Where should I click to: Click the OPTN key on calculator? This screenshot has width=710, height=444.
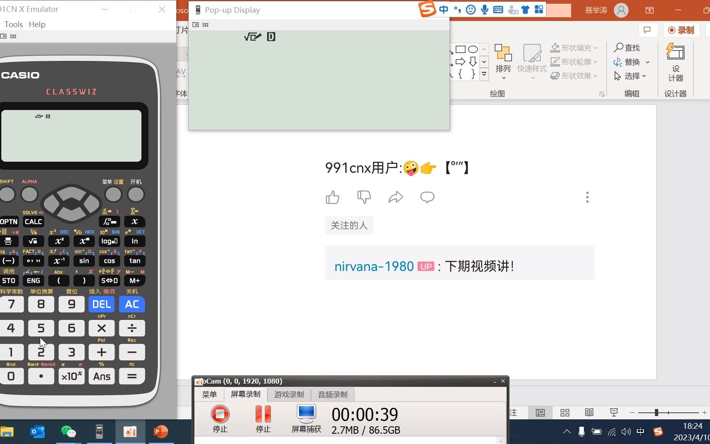click(x=9, y=222)
